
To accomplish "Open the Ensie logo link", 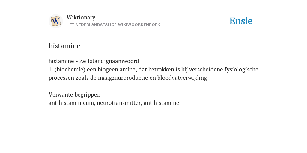I will pyautogui.click(x=241, y=21).
